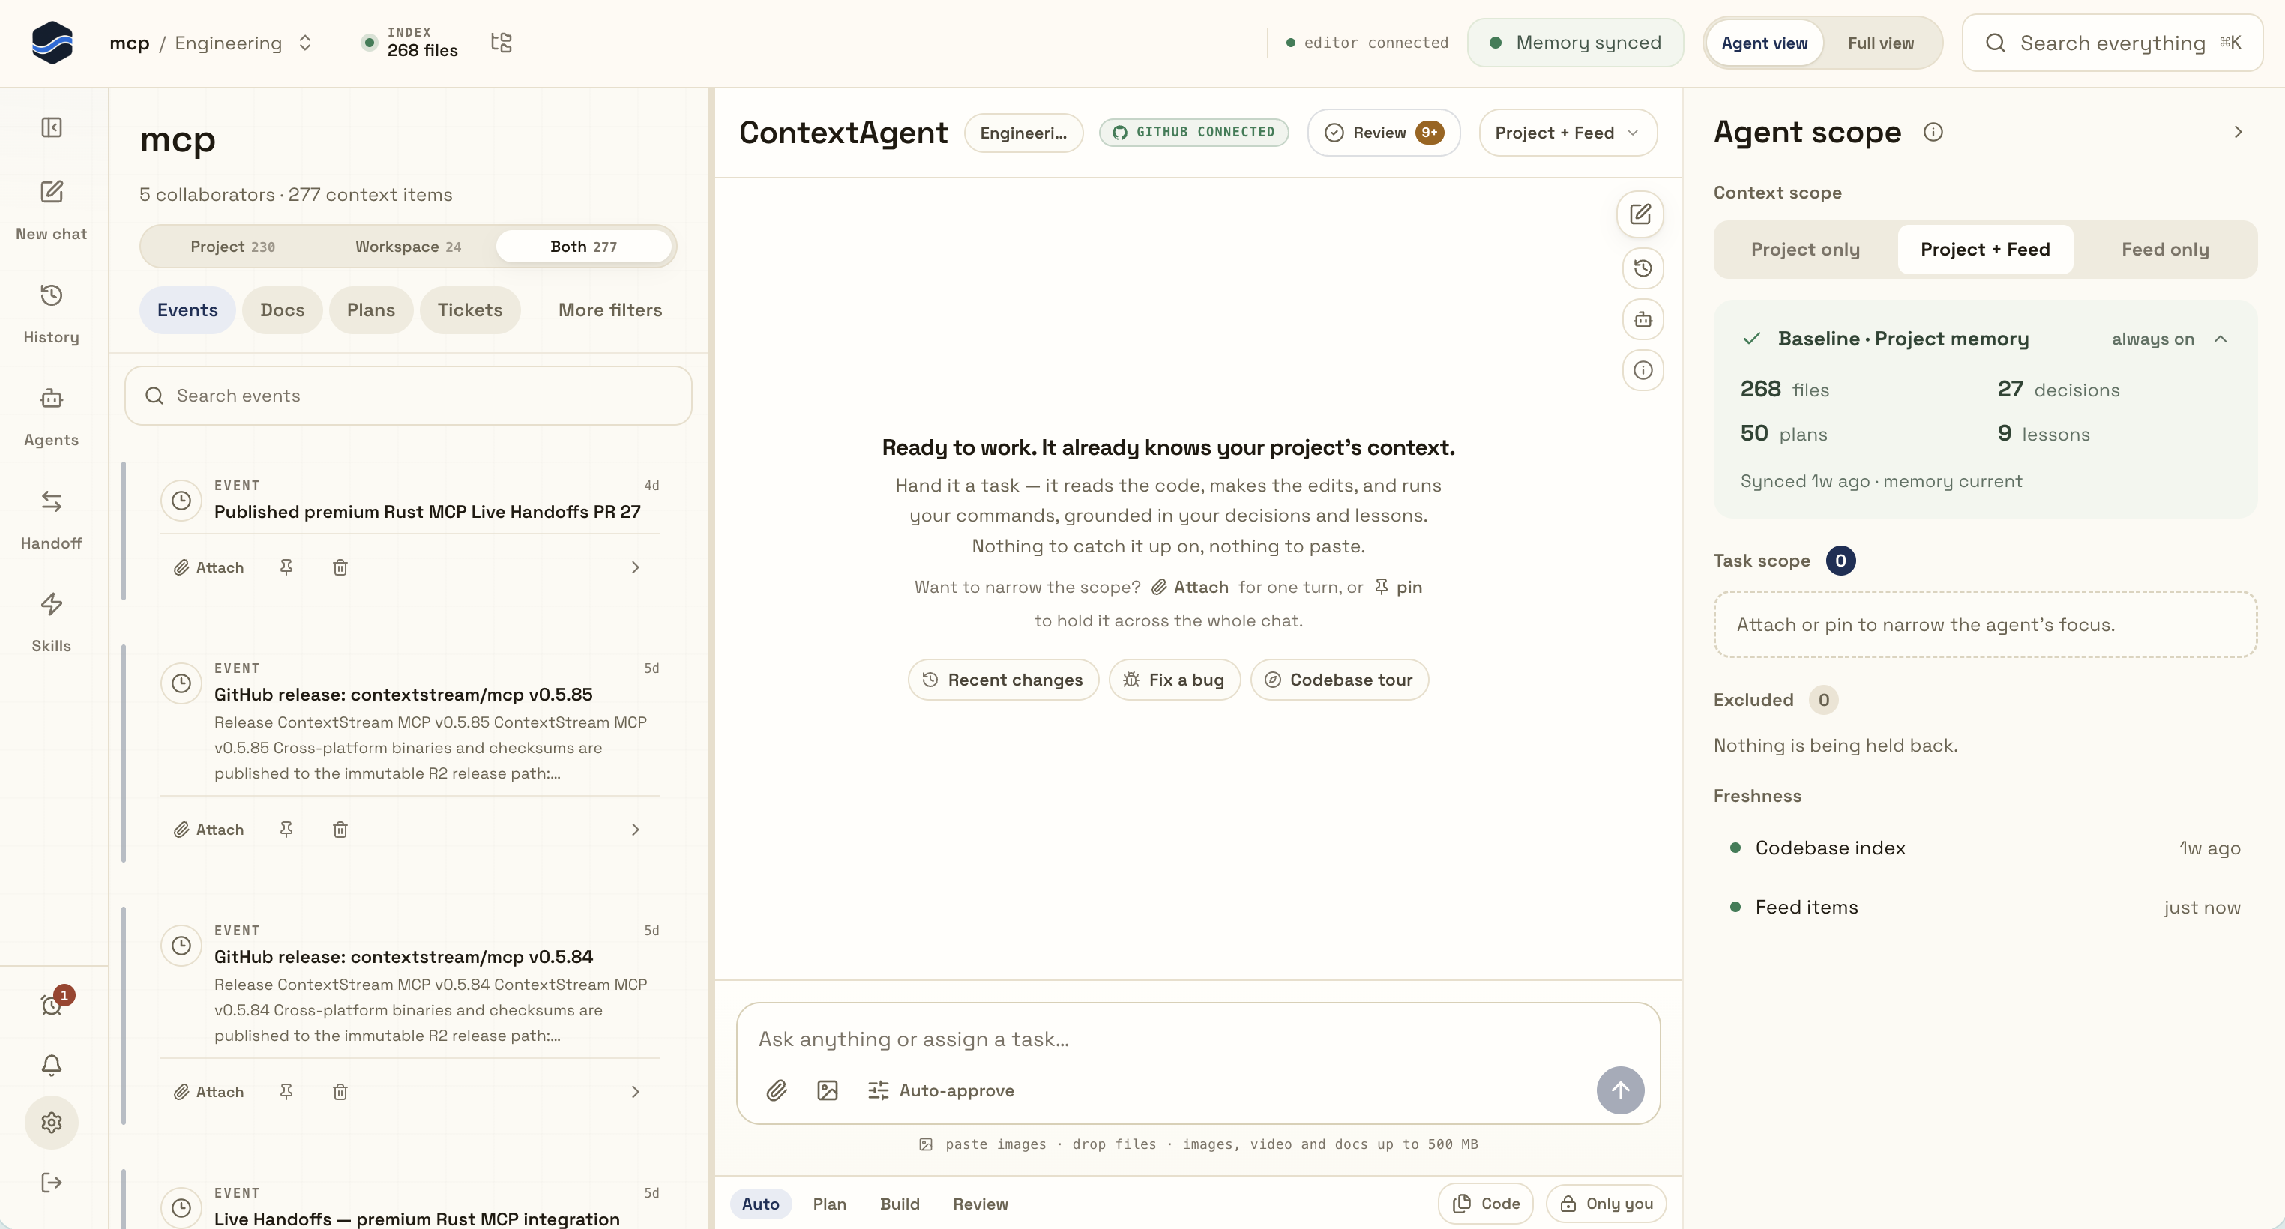Image resolution: width=2285 pixels, height=1229 pixels.
Task: Start a New chat from sidebar
Action: 52,210
